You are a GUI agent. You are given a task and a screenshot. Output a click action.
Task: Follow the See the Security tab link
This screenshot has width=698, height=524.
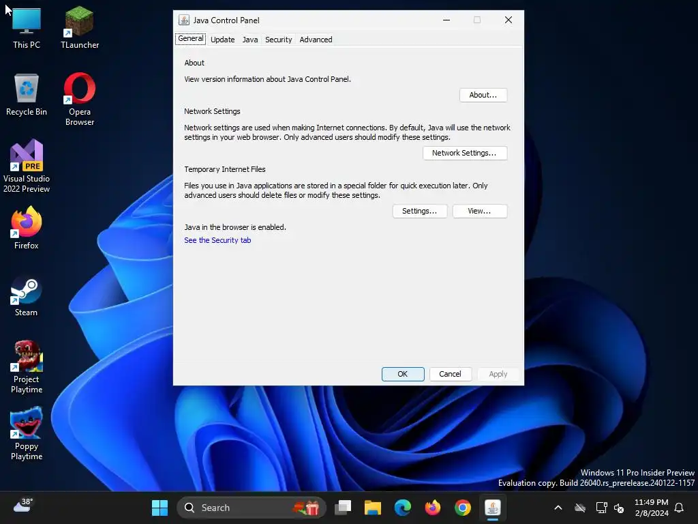point(217,240)
